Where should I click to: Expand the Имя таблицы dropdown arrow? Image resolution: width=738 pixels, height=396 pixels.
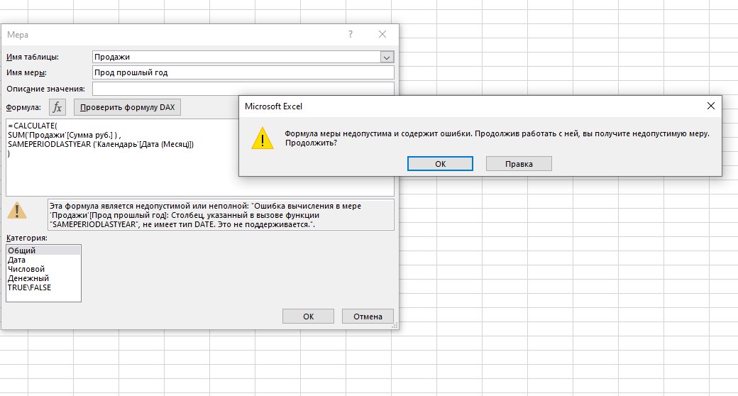pos(387,57)
